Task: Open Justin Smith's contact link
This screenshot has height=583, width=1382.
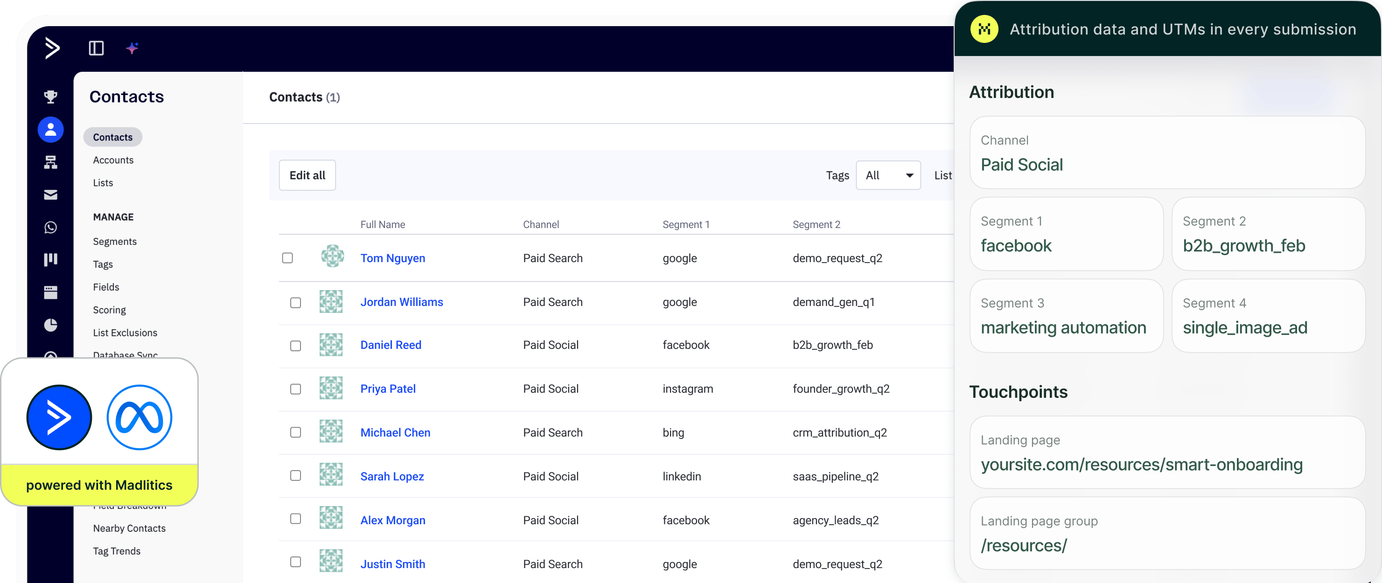Action: (393, 564)
